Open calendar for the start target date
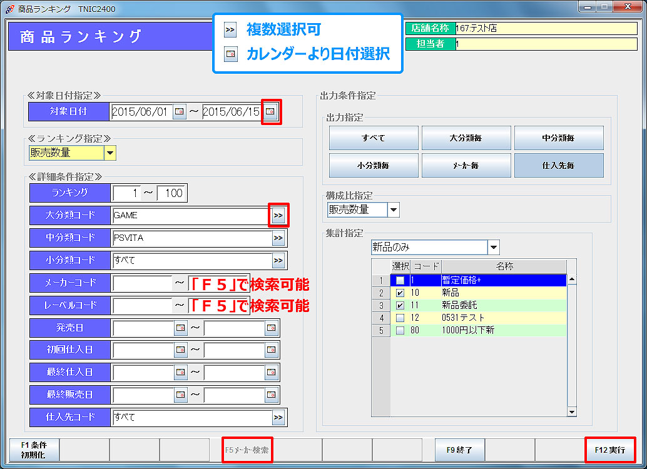Viewport: 647px width, 469px height. click(180, 112)
